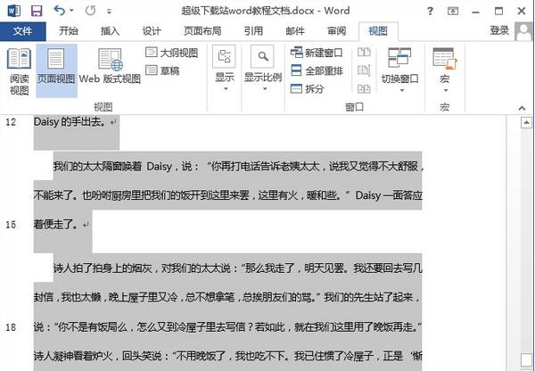This screenshot has width=535, height=371.
Task: Click the 宏 macros icon
Action: [445, 58]
